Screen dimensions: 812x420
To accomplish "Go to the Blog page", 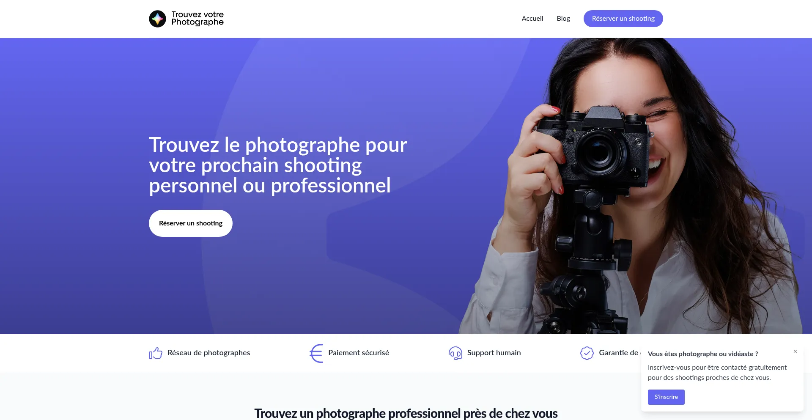I will coord(563,19).
